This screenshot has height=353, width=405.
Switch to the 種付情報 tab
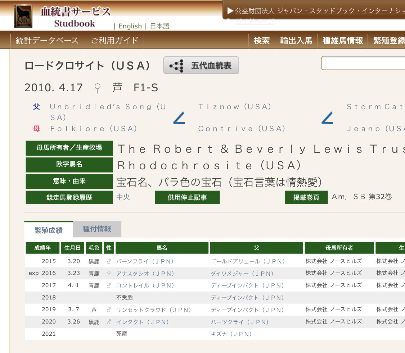coord(97,229)
